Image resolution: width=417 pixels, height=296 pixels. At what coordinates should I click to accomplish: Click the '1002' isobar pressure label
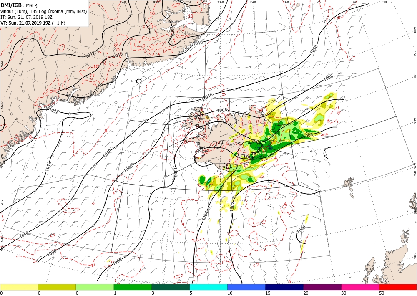[x=232, y=206]
